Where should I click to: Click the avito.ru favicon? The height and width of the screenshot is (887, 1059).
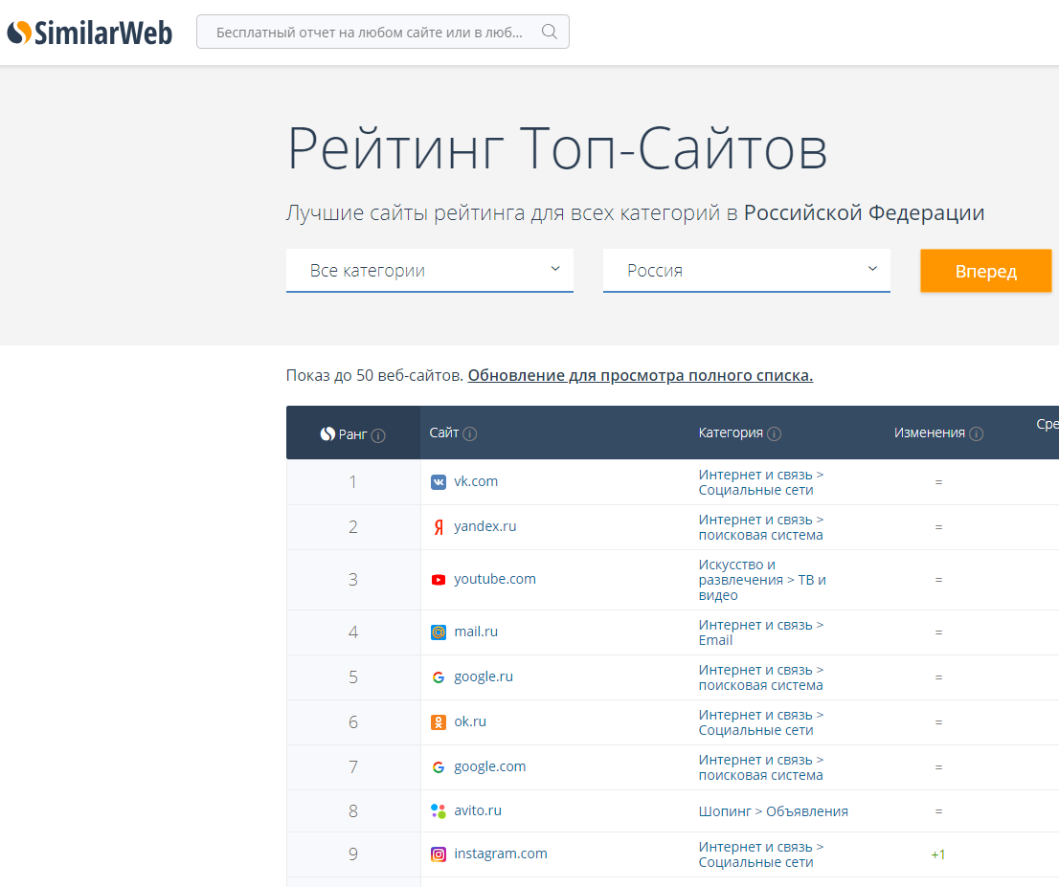439,811
